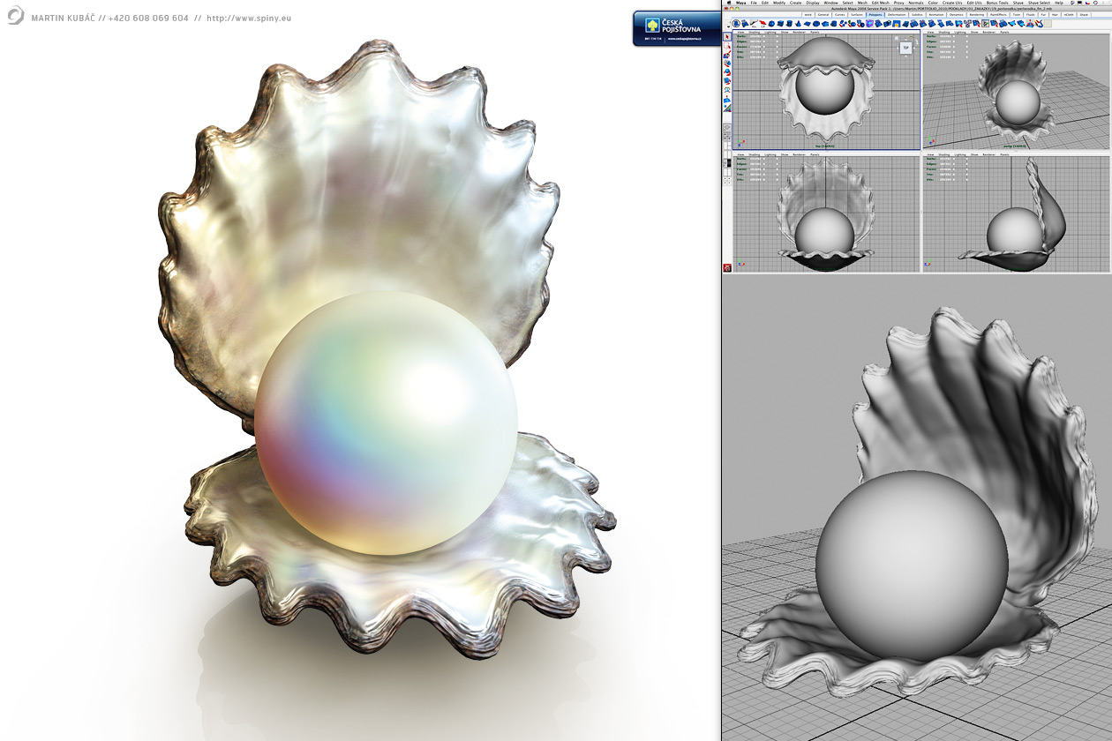Open the front viewport's Shading menu

[754, 154]
